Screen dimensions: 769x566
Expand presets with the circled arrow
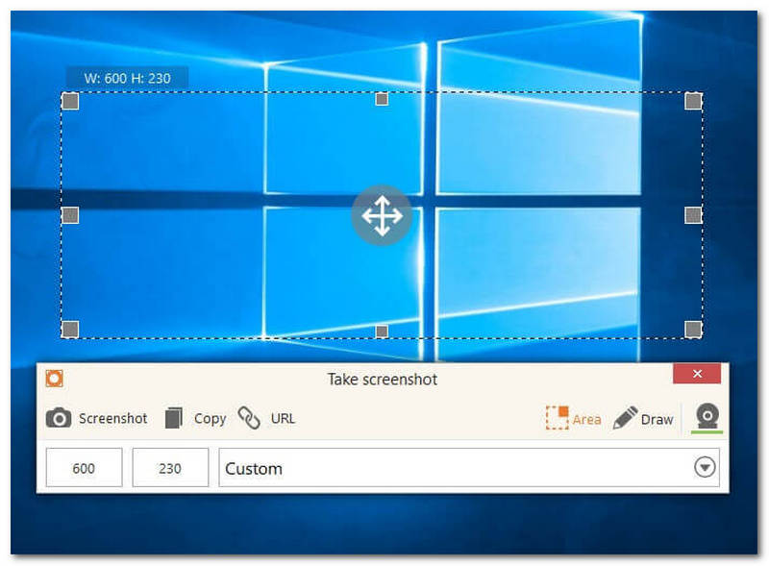point(705,467)
